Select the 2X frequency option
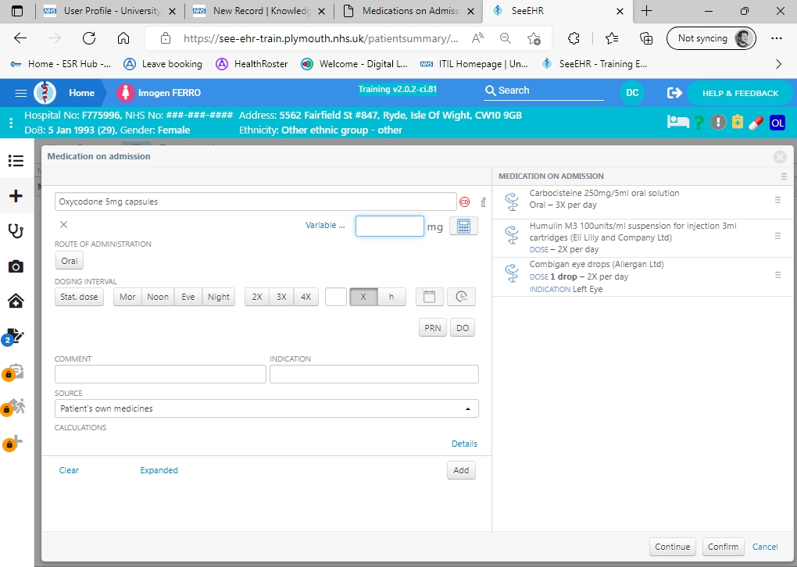 point(257,297)
